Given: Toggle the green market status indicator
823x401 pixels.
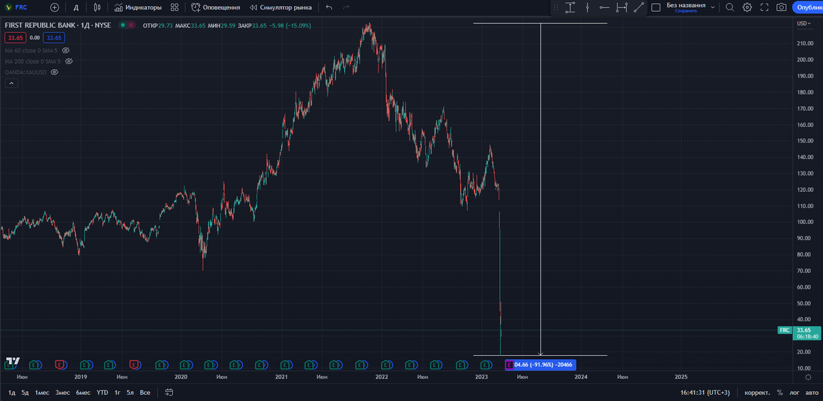Looking at the screenshot, I should coord(122,25).
